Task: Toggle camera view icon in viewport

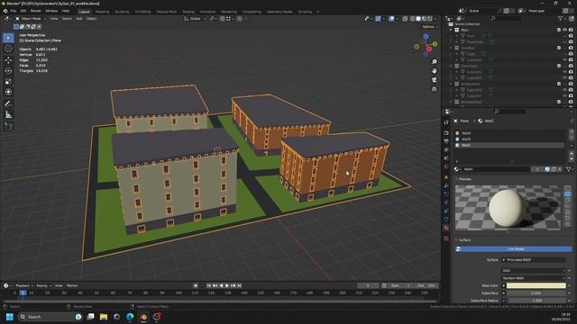Action: (x=435, y=80)
